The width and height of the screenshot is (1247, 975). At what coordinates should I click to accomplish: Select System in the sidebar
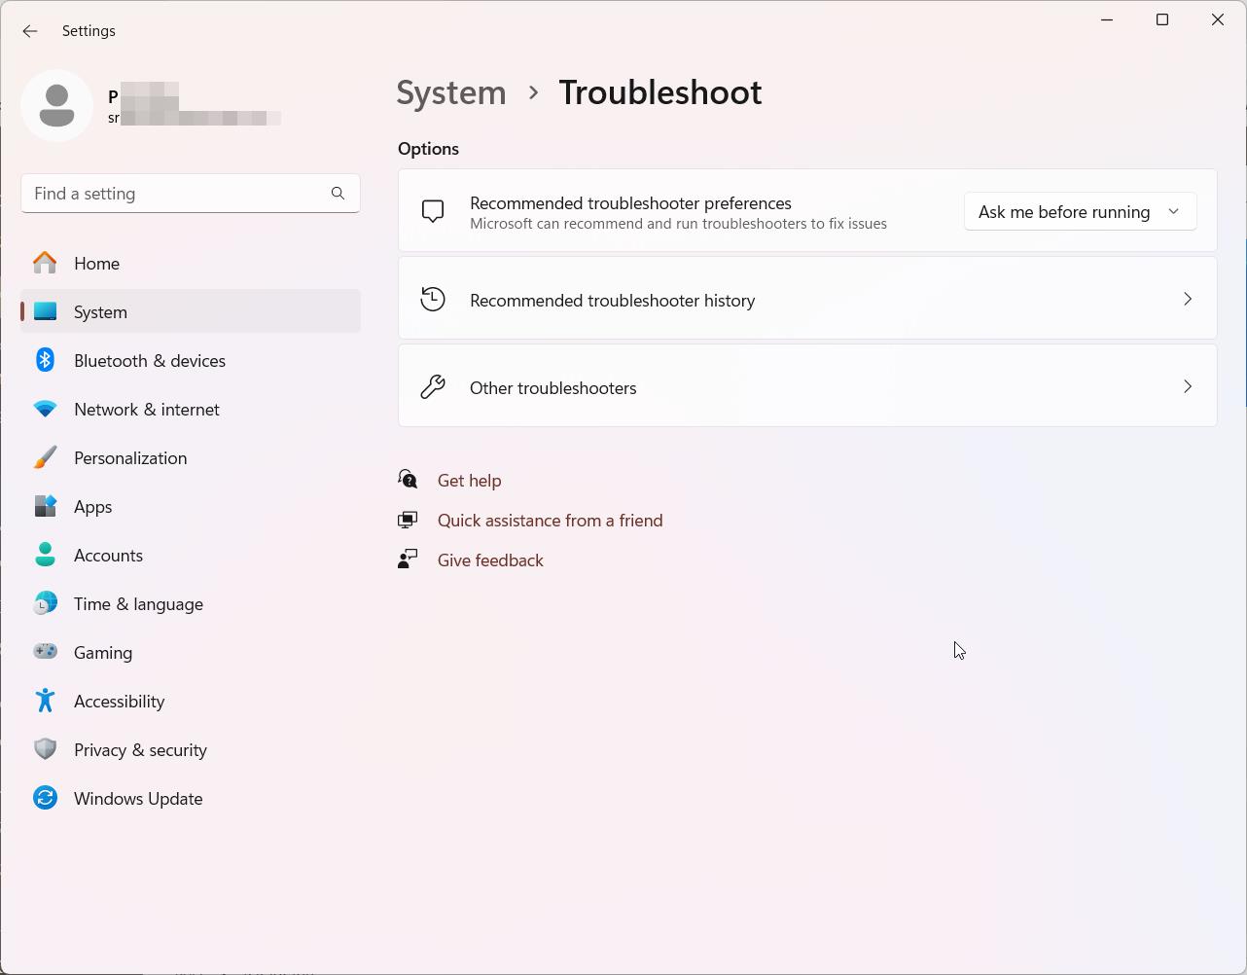[191, 311]
